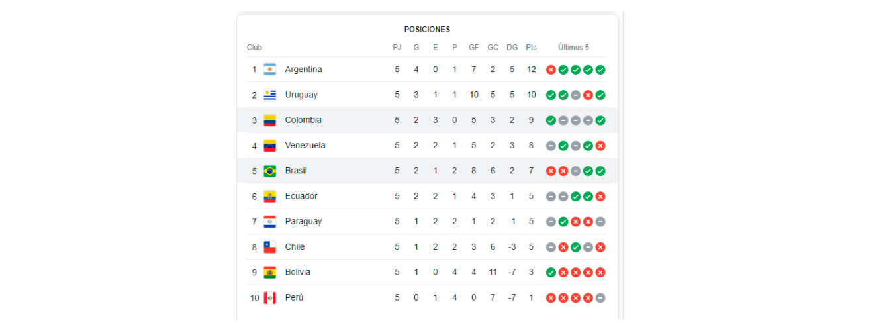Click the Perú flag icon
This screenshot has width=893, height=331.
269,298
